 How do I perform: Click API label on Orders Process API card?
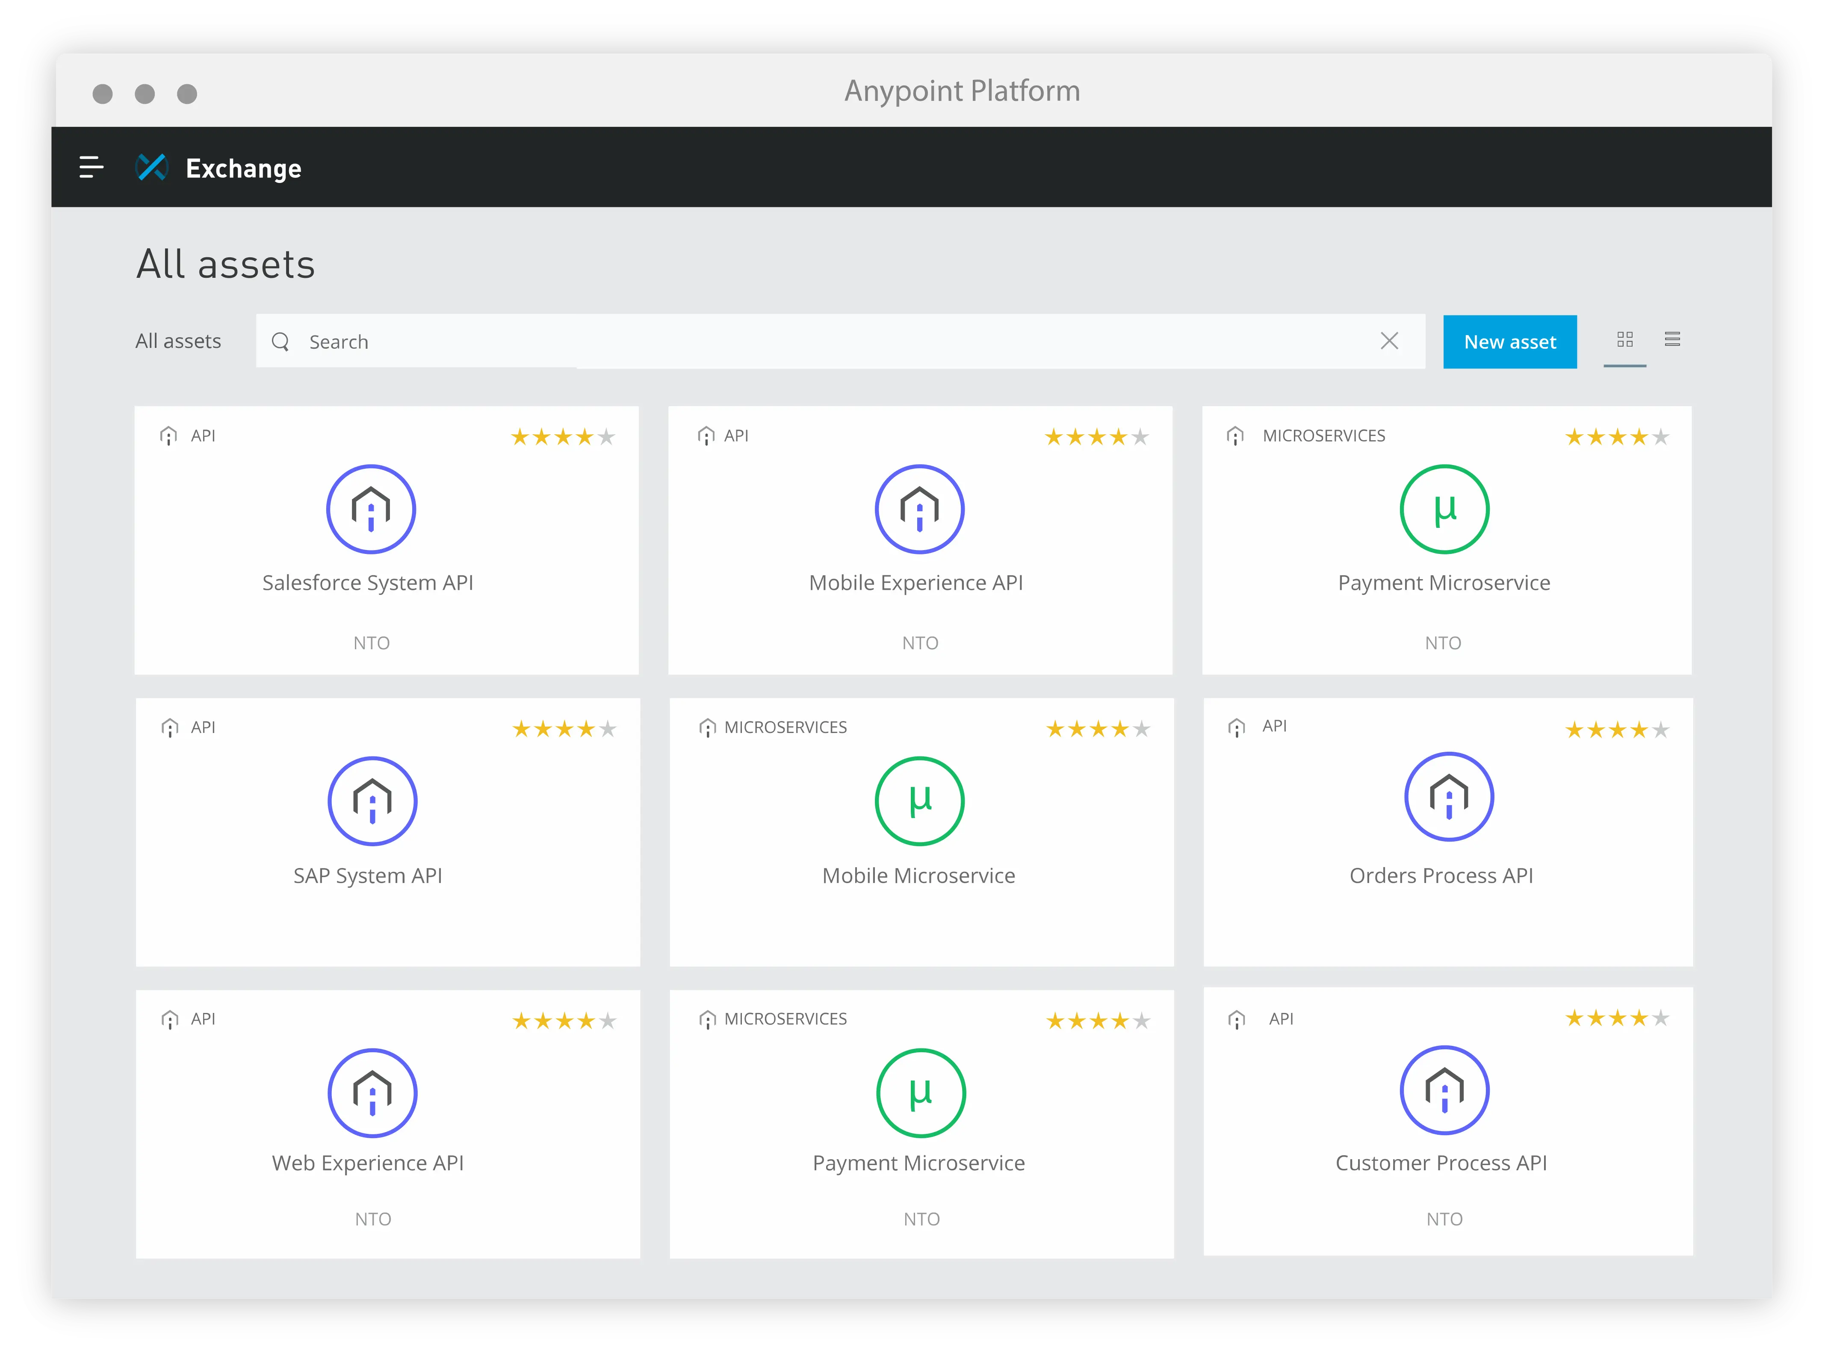point(1274,725)
